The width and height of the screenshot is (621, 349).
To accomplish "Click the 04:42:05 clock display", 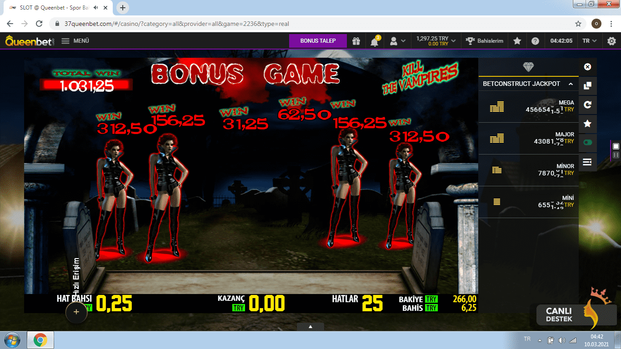I will click(561, 41).
